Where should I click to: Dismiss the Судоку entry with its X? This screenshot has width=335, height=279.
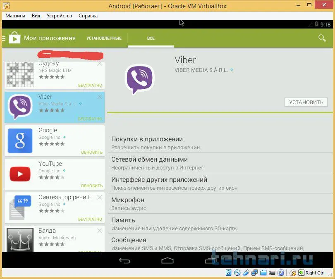click(x=100, y=64)
